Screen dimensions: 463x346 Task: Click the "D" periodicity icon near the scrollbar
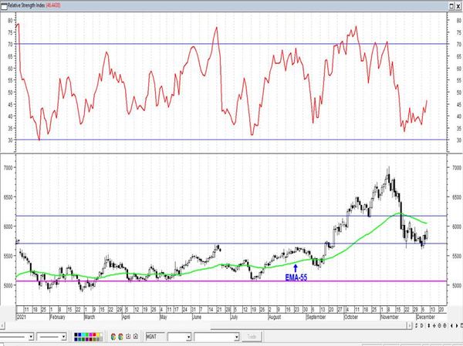(421, 326)
